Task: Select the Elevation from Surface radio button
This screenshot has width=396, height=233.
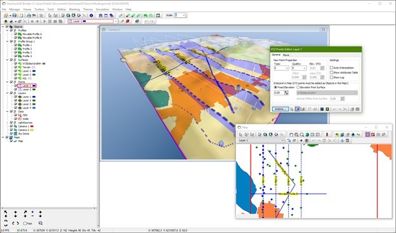Action: point(298,88)
